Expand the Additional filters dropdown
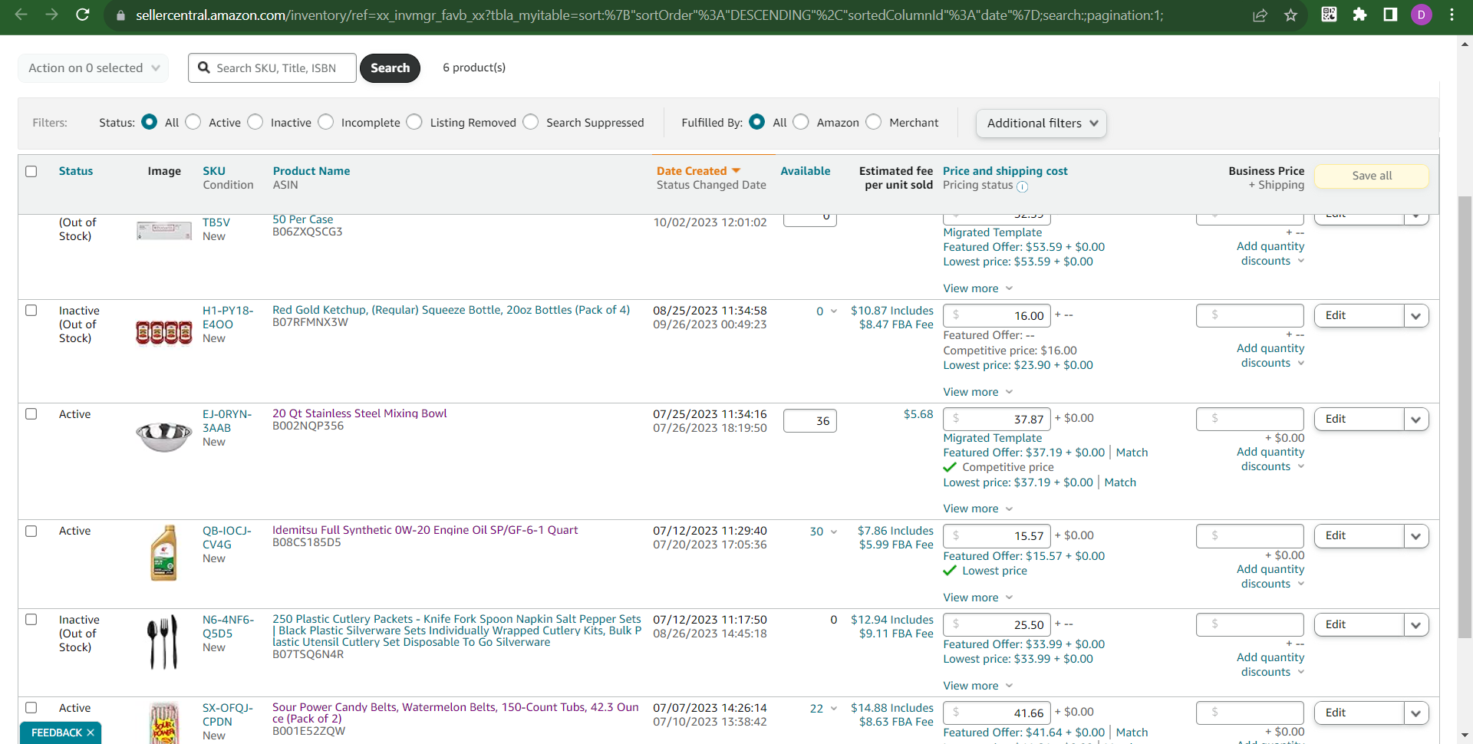The width and height of the screenshot is (1473, 744). tap(1041, 123)
